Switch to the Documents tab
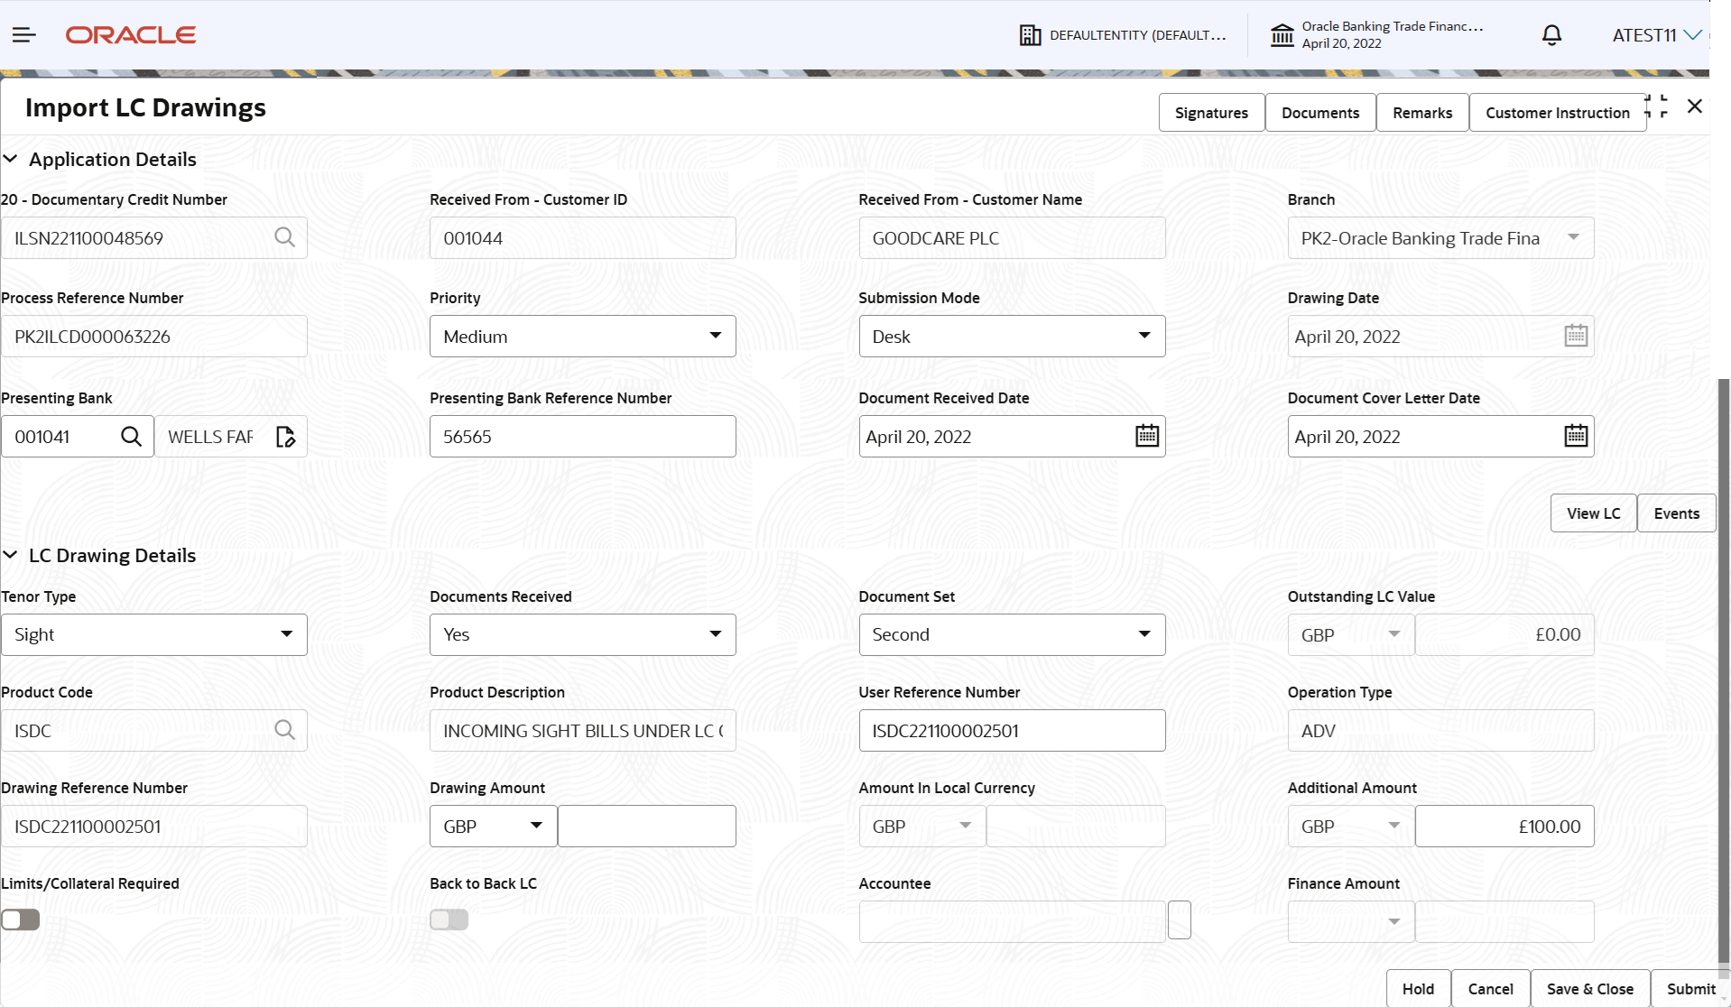Viewport: 1731px width, 1007px height. point(1319,112)
